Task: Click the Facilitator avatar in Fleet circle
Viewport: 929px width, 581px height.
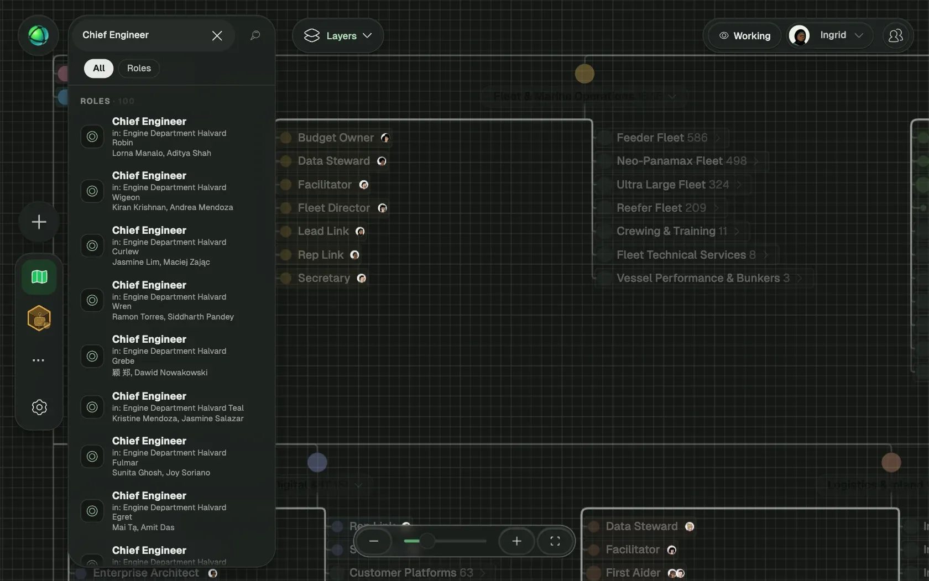Action: pos(364,185)
